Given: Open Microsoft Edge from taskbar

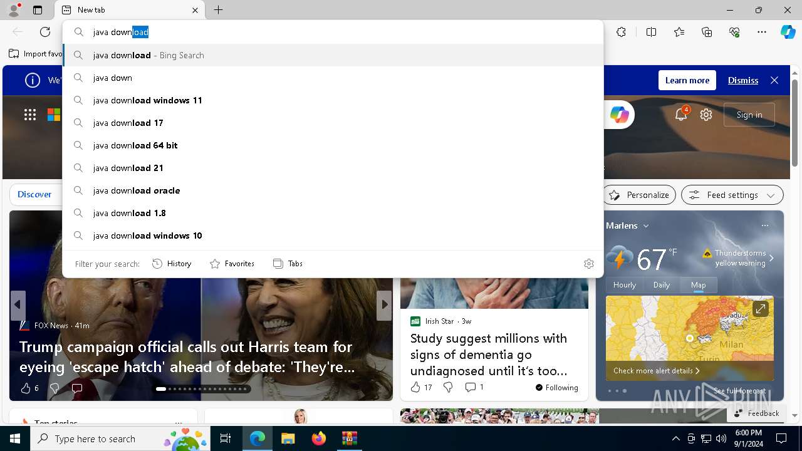Looking at the screenshot, I should coord(258,439).
